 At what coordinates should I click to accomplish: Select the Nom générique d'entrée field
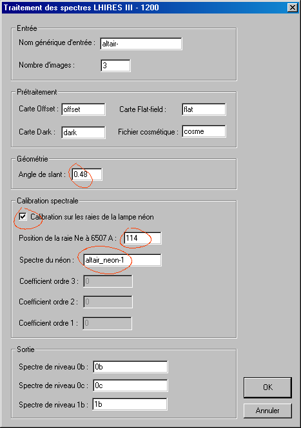coord(141,44)
